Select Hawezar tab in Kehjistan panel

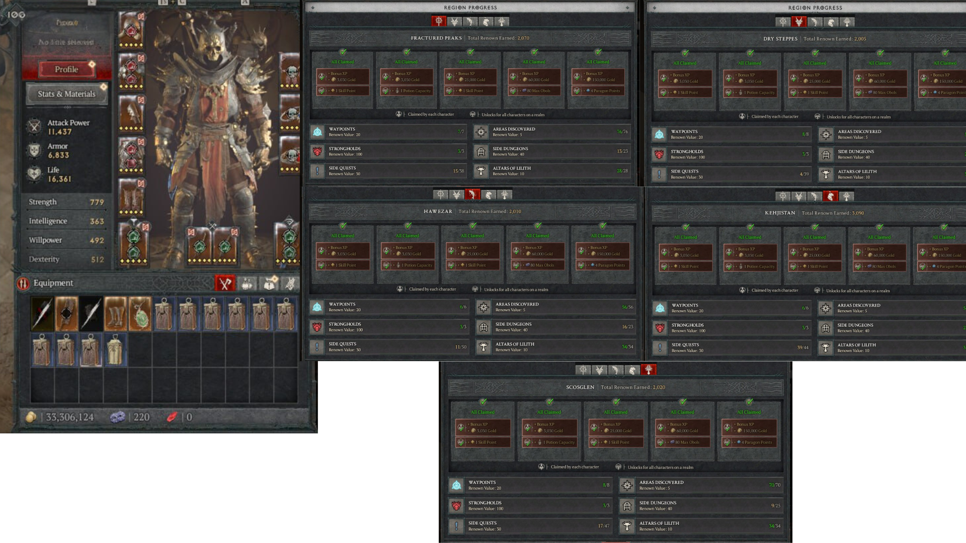pyautogui.click(x=815, y=196)
